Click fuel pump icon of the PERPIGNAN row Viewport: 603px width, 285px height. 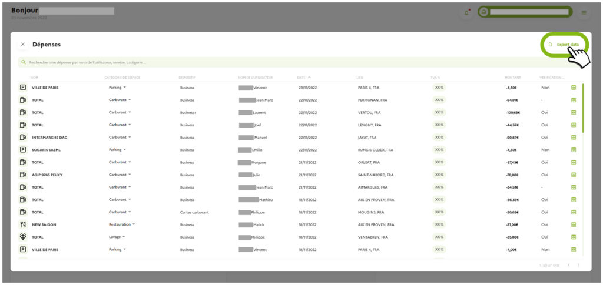[23, 100]
